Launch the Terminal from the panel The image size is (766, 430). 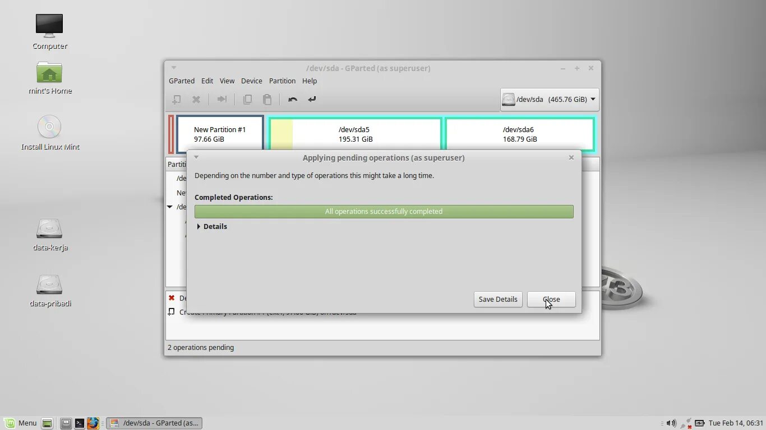click(x=80, y=423)
